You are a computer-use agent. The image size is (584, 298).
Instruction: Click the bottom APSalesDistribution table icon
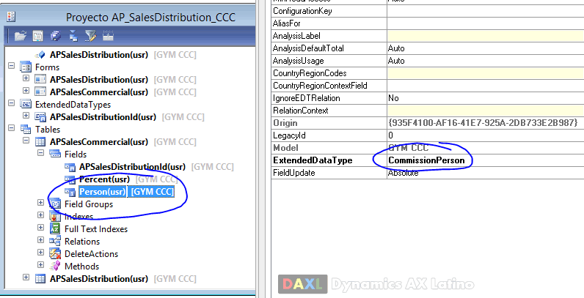pyautogui.click(x=40, y=279)
